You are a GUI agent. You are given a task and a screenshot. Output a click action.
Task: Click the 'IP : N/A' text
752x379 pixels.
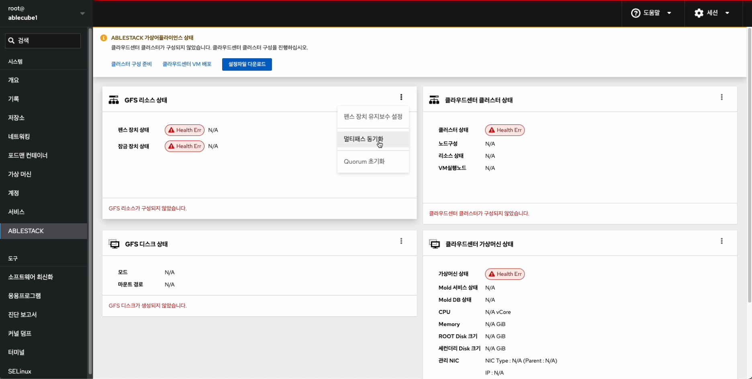point(495,373)
